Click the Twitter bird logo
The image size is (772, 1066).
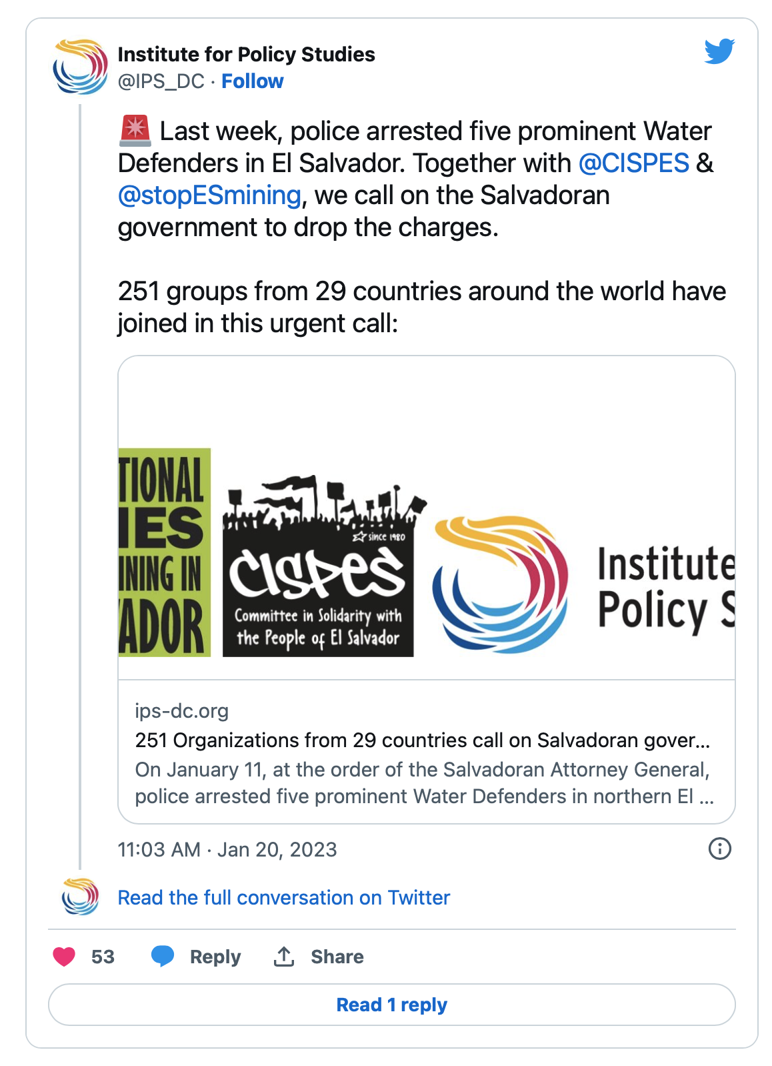[719, 51]
